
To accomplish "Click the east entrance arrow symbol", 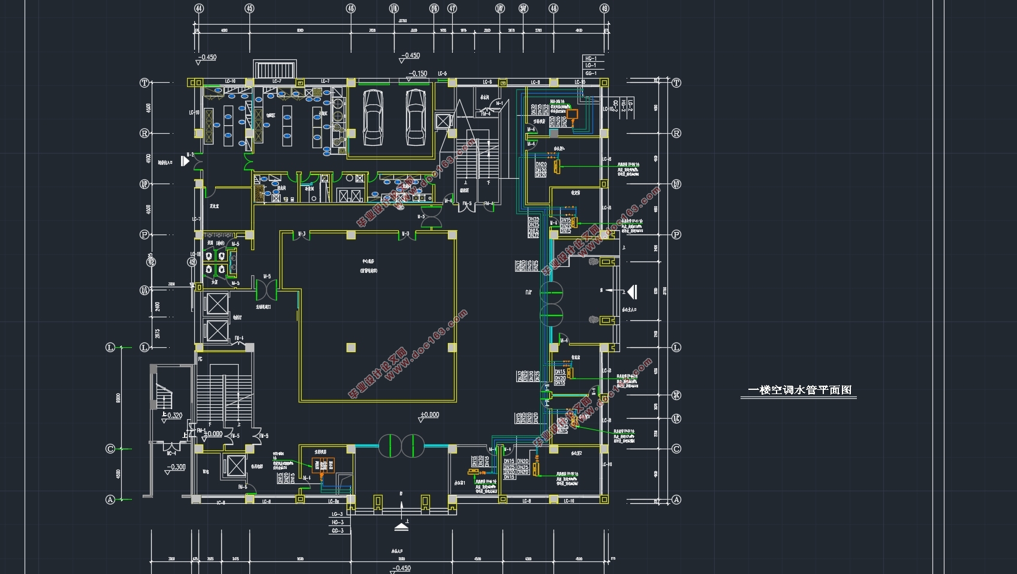I will click(x=631, y=292).
